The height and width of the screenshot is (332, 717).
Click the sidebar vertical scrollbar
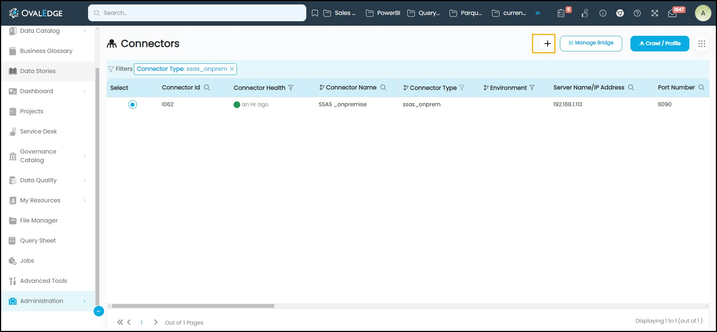pyautogui.click(x=97, y=186)
